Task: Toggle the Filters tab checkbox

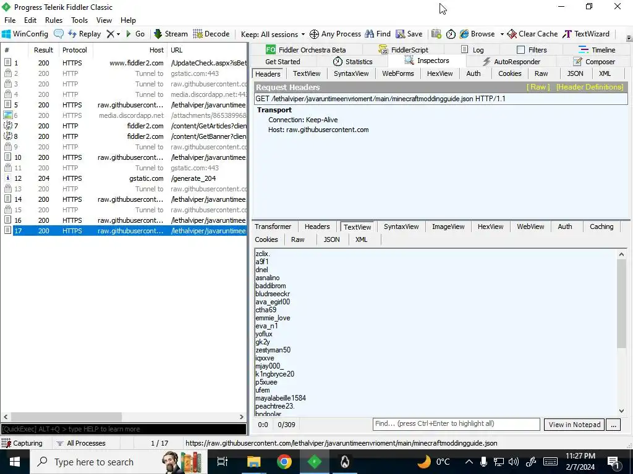Action: [x=520, y=49]
